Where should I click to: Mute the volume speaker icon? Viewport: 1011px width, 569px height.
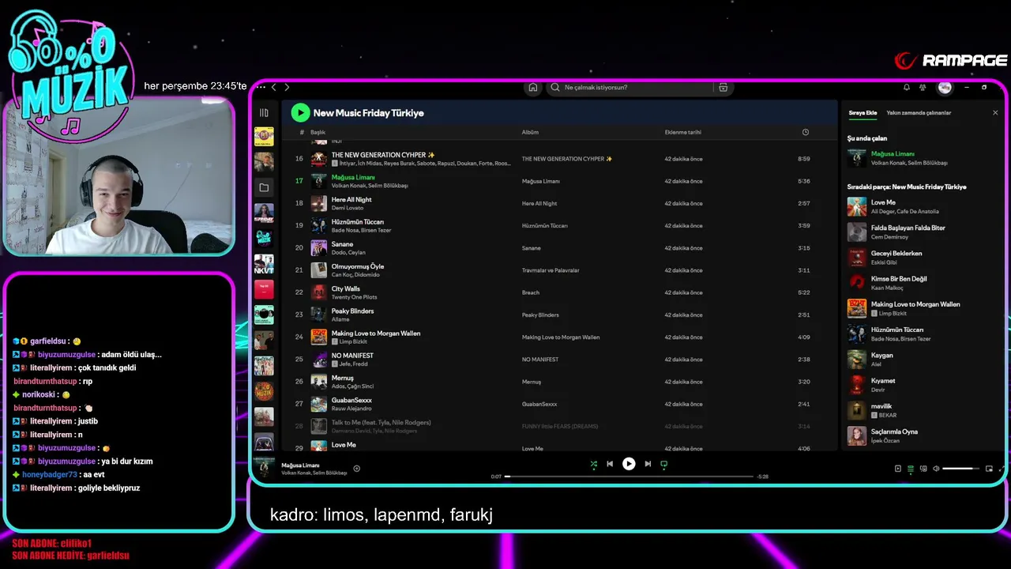936,469
